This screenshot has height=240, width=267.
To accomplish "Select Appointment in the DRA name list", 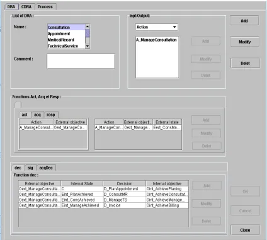I will tap(66, 33).
